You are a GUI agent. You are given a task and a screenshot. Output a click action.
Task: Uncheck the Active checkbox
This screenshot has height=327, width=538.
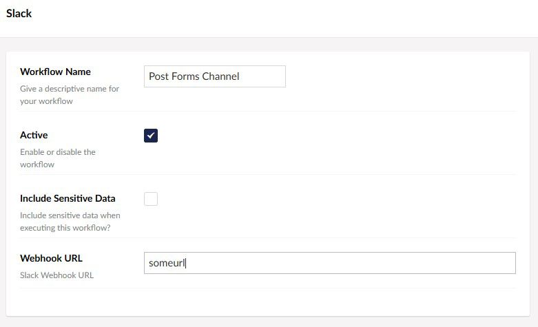pos(151,136)
